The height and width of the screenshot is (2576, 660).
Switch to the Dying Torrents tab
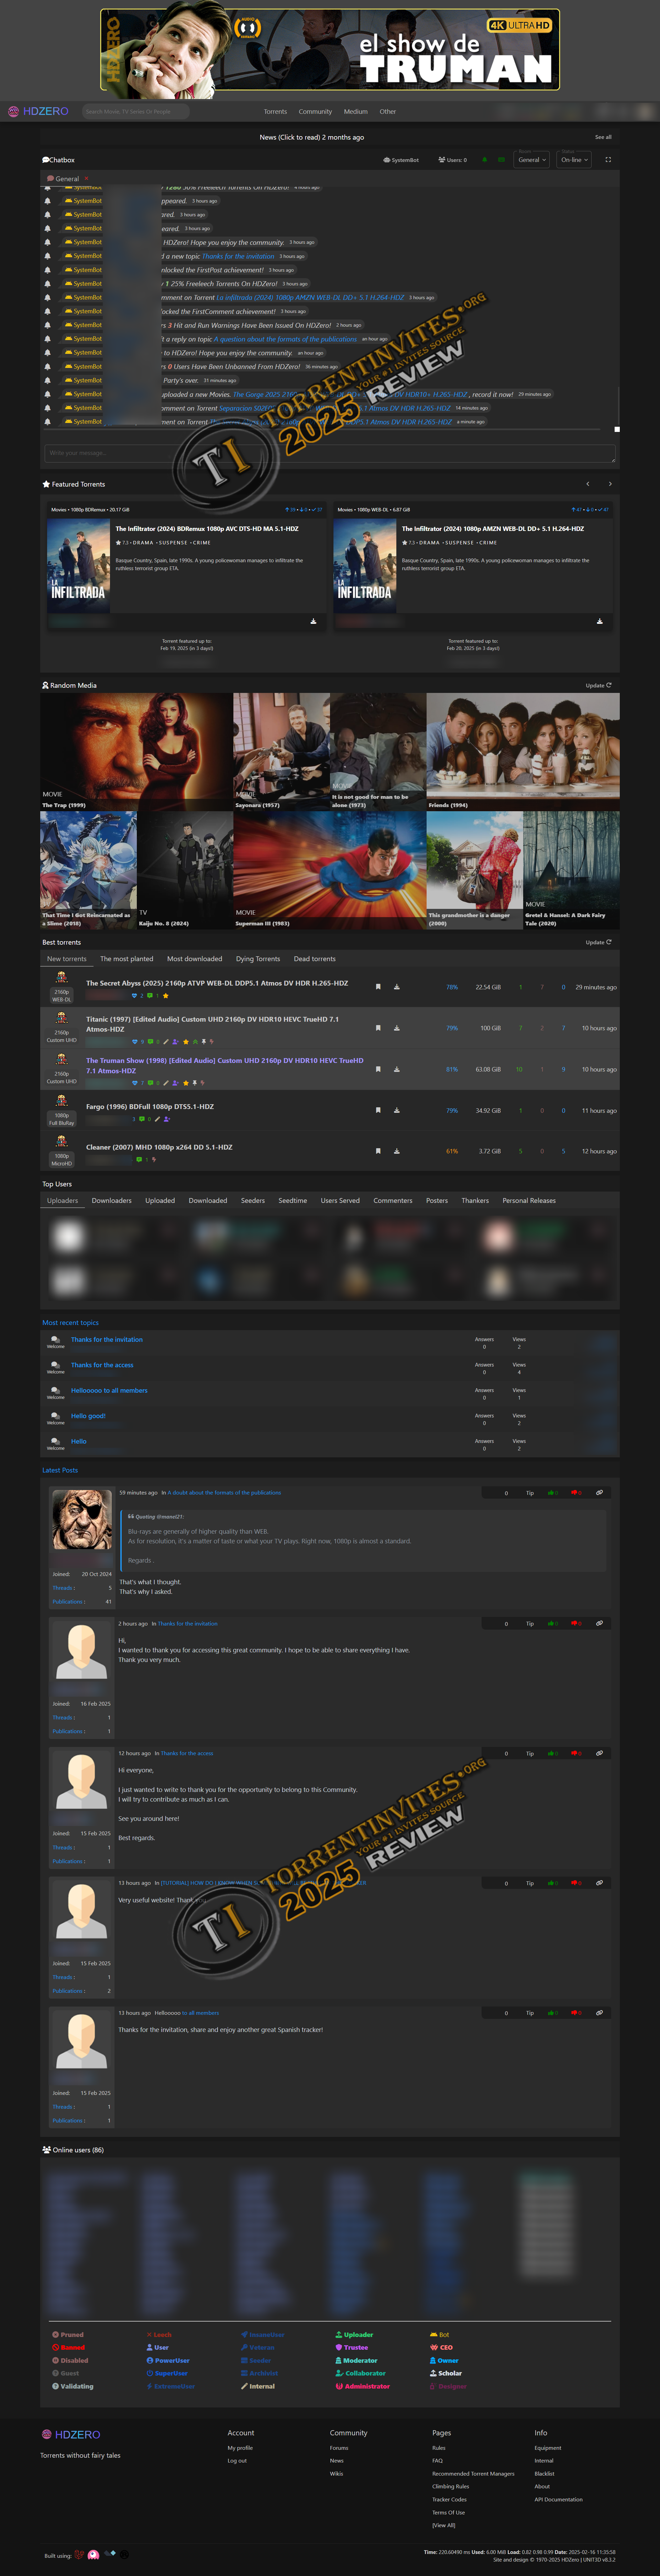click(x=258, y=959)
